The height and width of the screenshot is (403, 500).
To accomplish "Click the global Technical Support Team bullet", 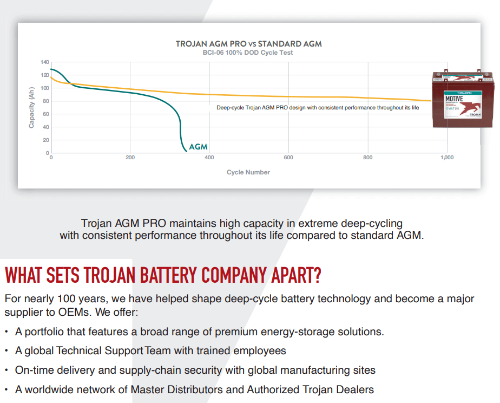I will point(150,351).
